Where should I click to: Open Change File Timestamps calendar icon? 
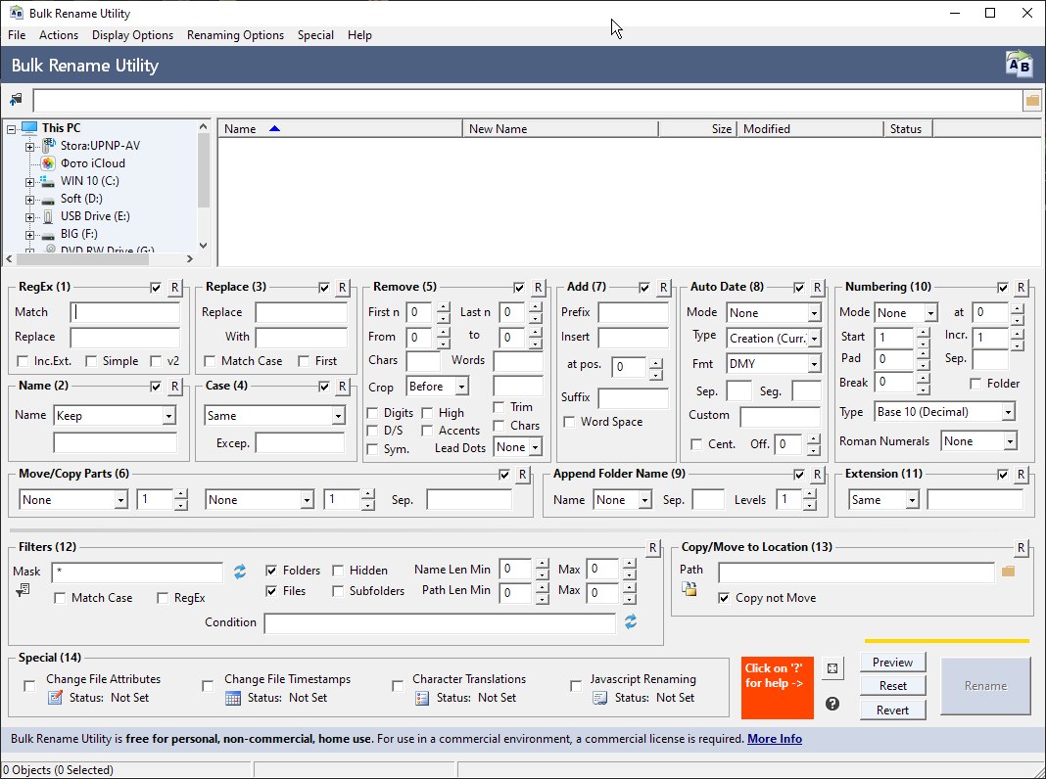233,698
